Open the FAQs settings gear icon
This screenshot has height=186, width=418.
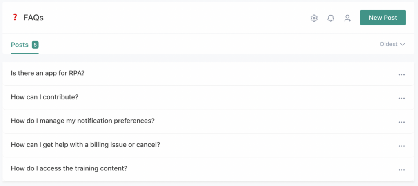[x=314, y=18]
